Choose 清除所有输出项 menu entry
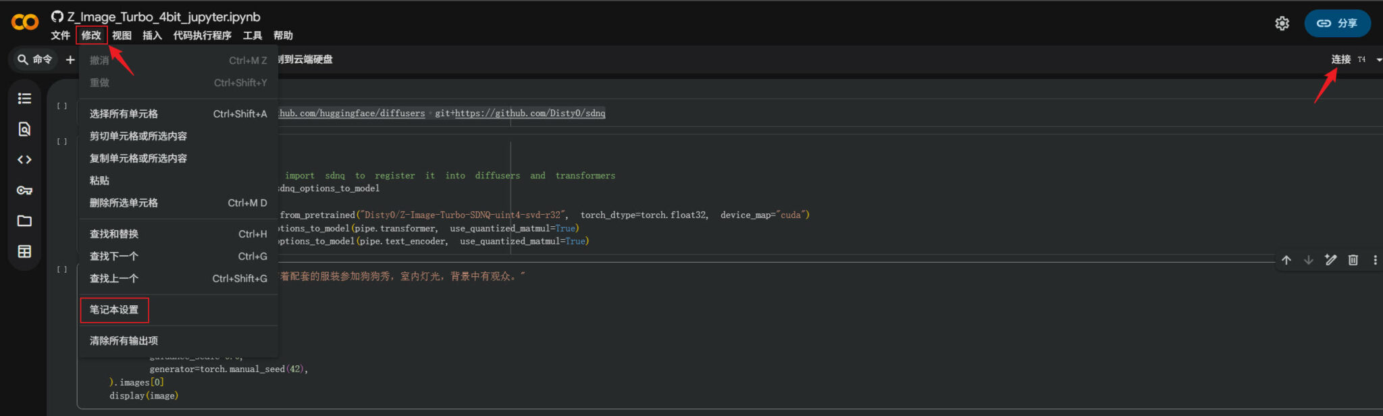1383x416 pixels. (x=124, y=341)
